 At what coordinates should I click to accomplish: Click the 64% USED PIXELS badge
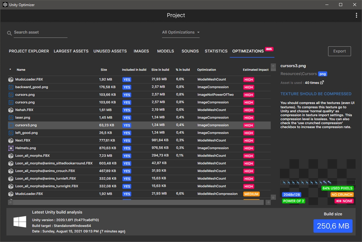click(x=337, y=188)
